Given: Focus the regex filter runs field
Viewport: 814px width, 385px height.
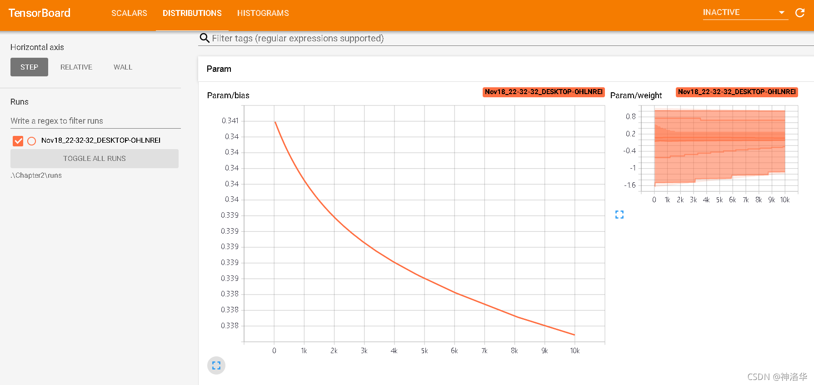Looking at the screenshot, I should (x=95, y=121).
